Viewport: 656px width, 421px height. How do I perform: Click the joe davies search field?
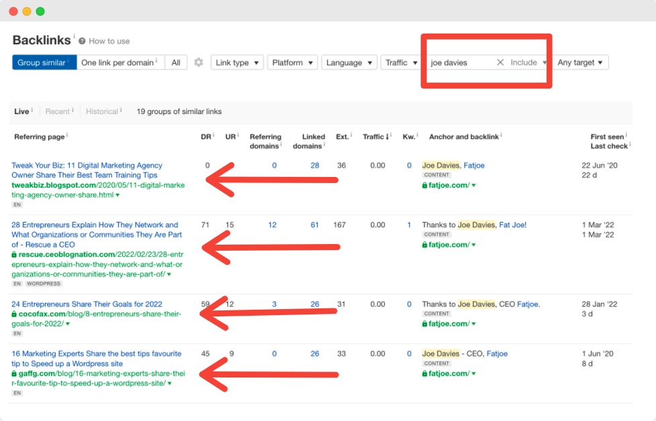[461, 62]
